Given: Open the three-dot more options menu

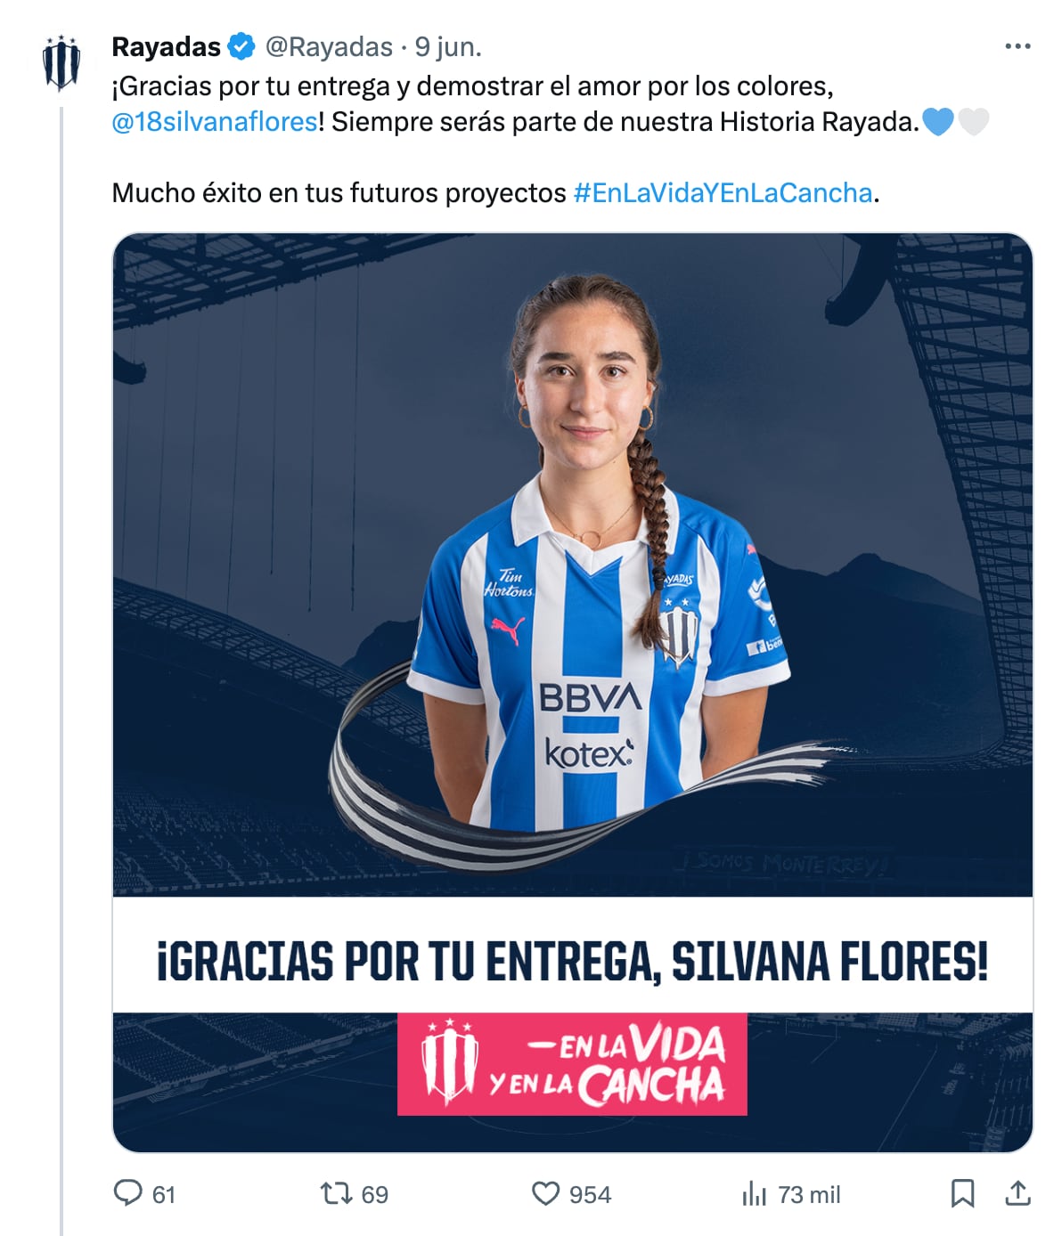Looking at the screenshot, I should pos(1017,46).
